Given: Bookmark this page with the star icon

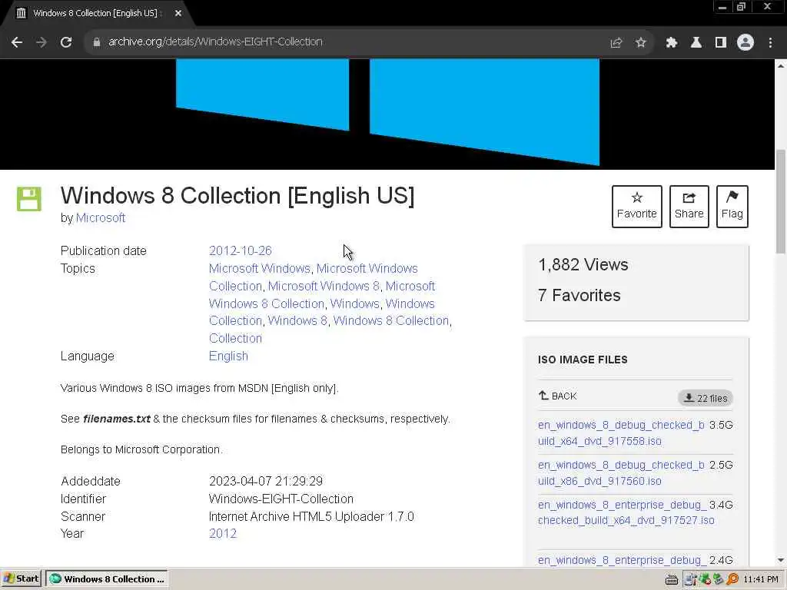Looking at the screenshot, I should (x=640, y=42).
